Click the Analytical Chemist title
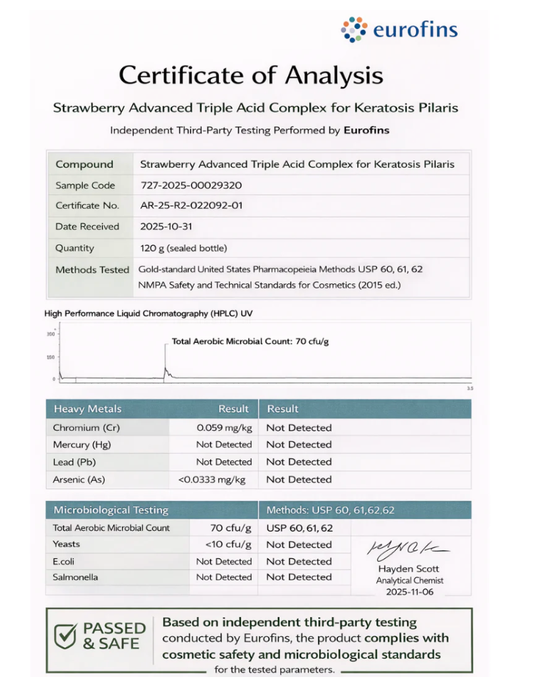543x679 pixels. [x=410, y=581]
